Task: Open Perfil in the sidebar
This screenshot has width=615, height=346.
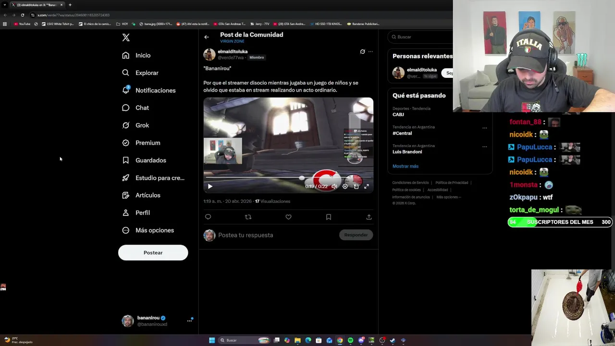Action: pyautogui.click(x=136, y=213)
